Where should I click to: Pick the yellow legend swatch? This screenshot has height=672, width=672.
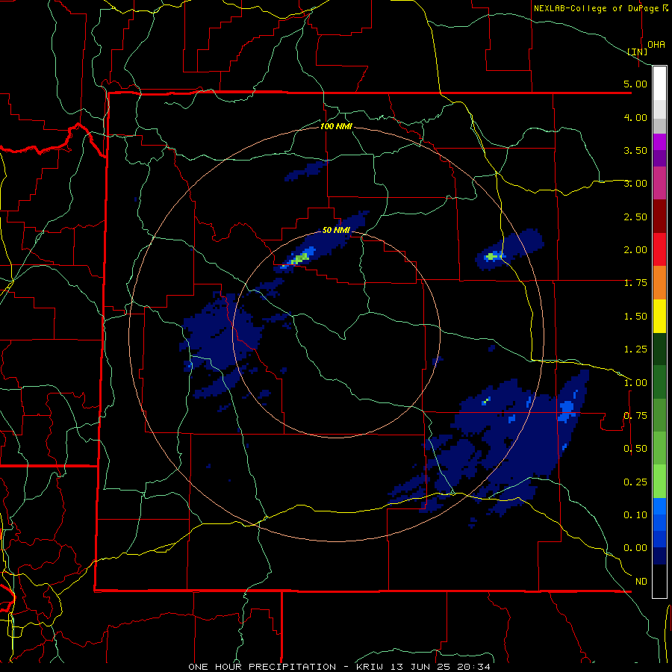tap(659, 316)
